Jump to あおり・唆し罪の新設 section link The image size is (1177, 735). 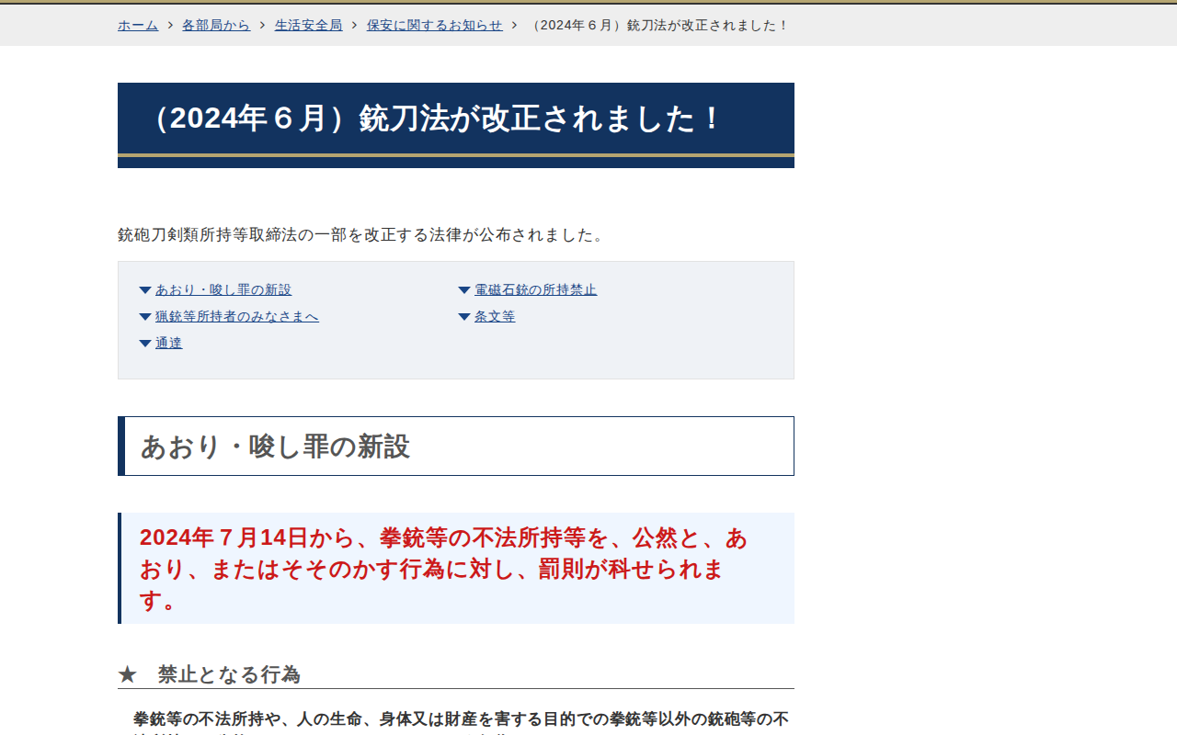223,290
